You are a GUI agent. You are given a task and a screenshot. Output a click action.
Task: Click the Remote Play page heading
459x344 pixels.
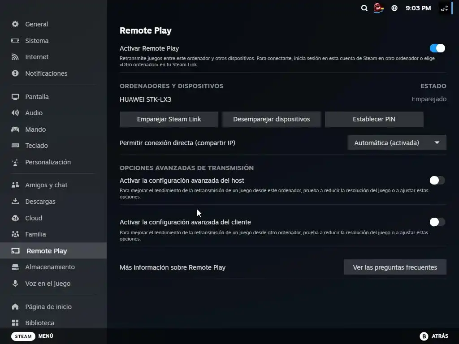click(146, 30)
